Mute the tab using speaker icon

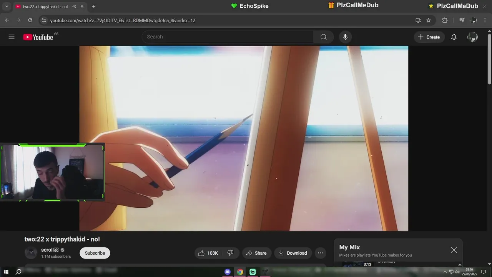point(74,7)
